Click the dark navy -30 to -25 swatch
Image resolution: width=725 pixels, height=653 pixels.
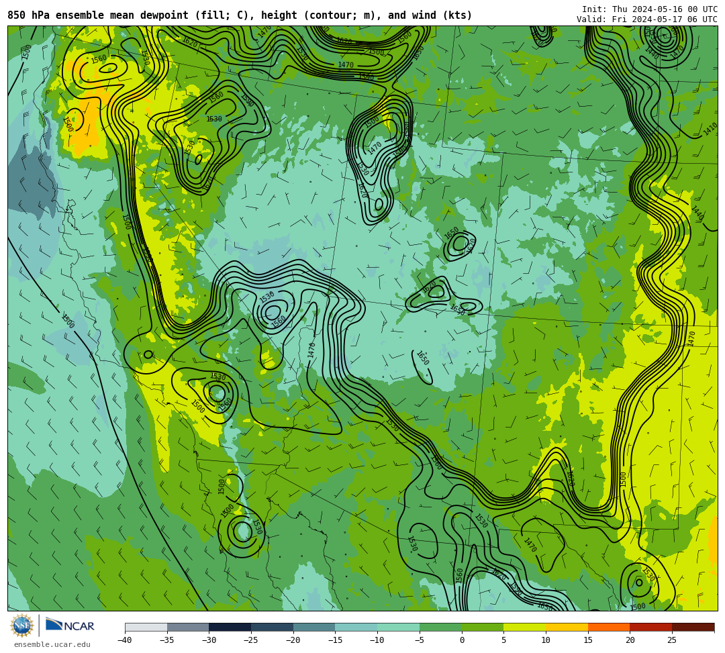(x=230, y=627)
